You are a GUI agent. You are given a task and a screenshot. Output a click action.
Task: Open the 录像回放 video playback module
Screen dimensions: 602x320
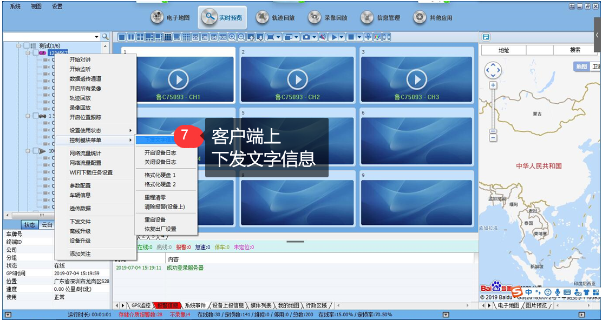[x=328, y=18]
